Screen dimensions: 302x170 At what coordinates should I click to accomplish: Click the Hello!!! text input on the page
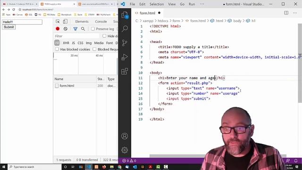click(x=22, y=22)
